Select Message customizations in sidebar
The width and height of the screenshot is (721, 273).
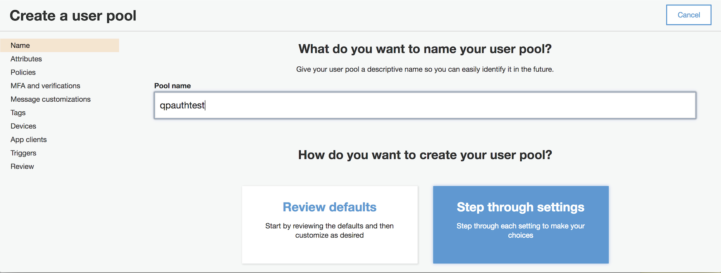point(51,99)
